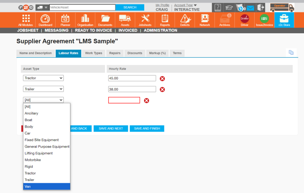Click the Vehicle/Asset search field
Screen dimensions: 304x193
[x=83, y=7]
